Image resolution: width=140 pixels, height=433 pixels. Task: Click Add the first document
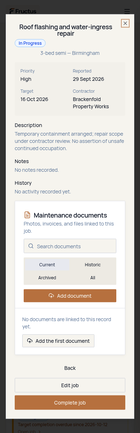click(58, 341)
